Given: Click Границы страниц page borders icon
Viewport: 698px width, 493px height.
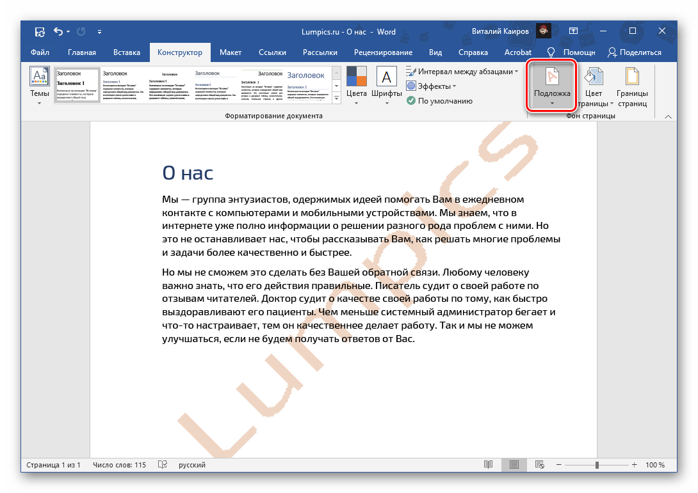Looking at the screenshot, I should (632, 87).
